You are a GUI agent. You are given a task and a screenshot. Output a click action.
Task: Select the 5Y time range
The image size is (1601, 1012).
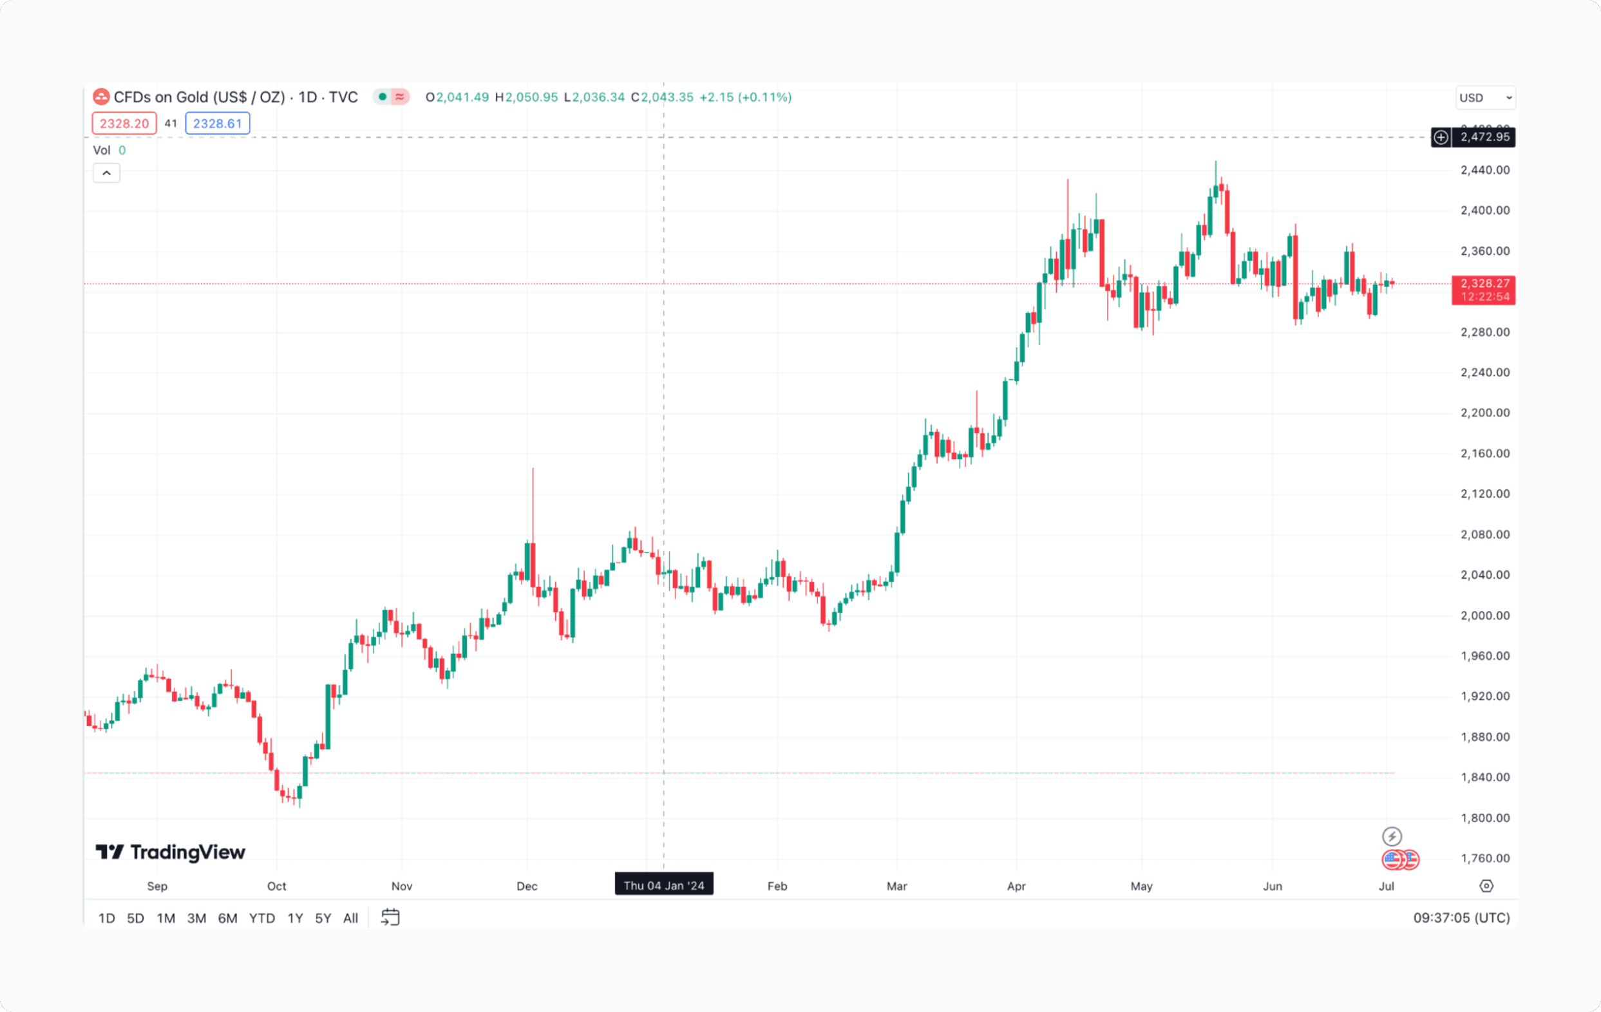point(323,918)
